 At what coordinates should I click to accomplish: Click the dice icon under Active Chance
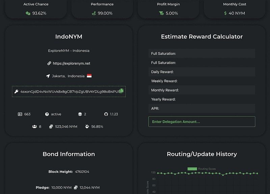point(28,13)
